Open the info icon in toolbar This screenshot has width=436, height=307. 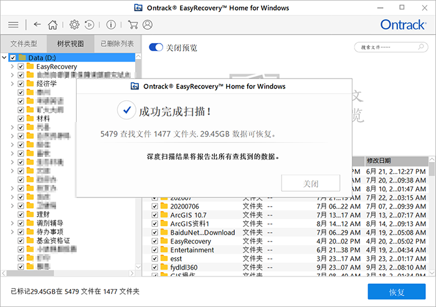point(111,25)
